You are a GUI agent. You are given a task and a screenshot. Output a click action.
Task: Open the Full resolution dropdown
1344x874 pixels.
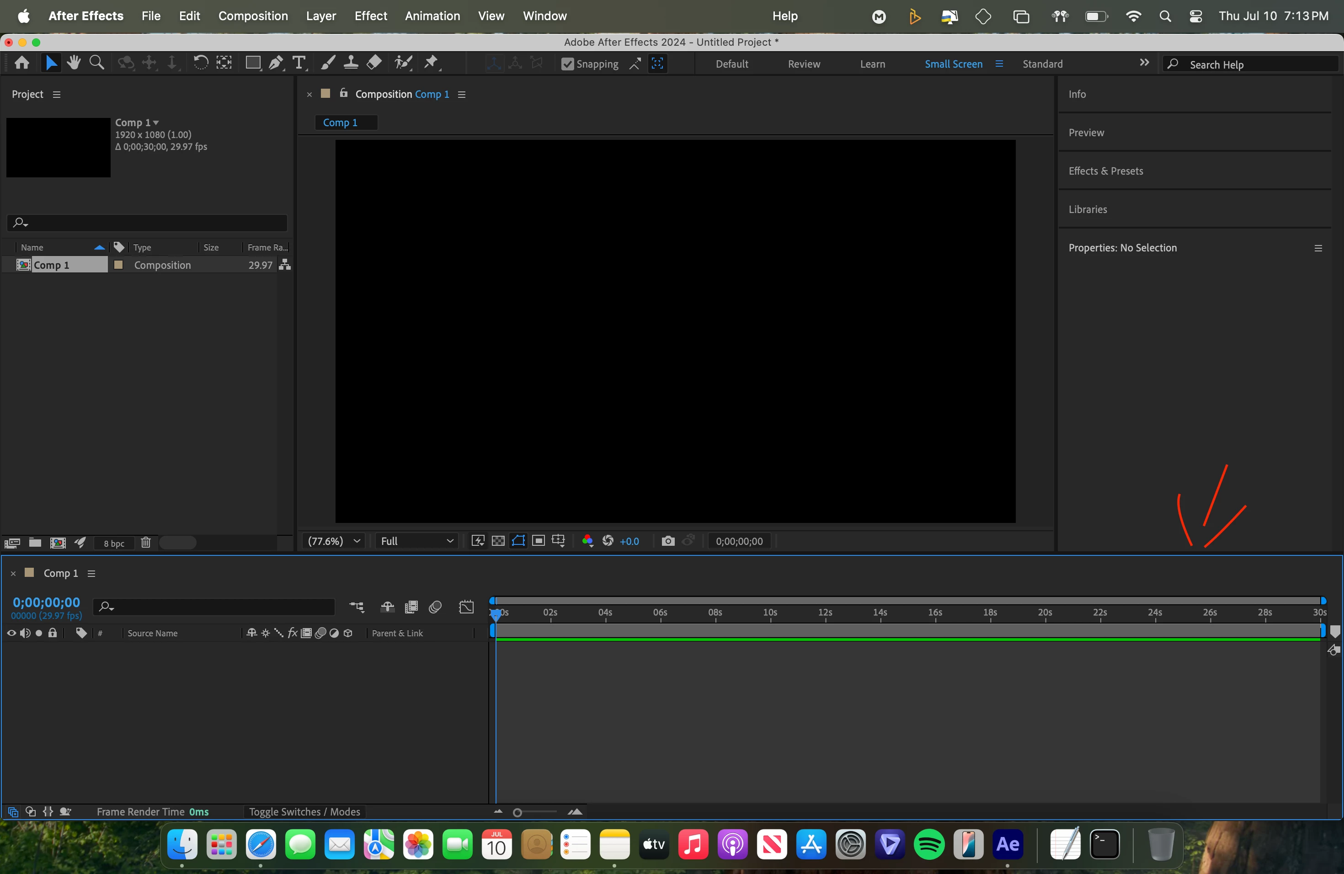[417, 541]
